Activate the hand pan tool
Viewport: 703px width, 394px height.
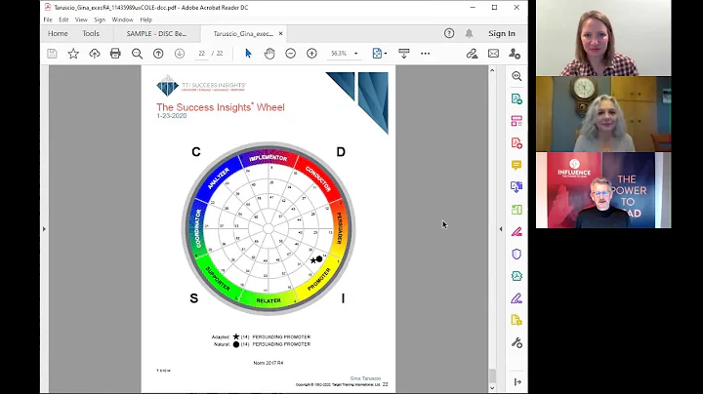pos(269,54)
